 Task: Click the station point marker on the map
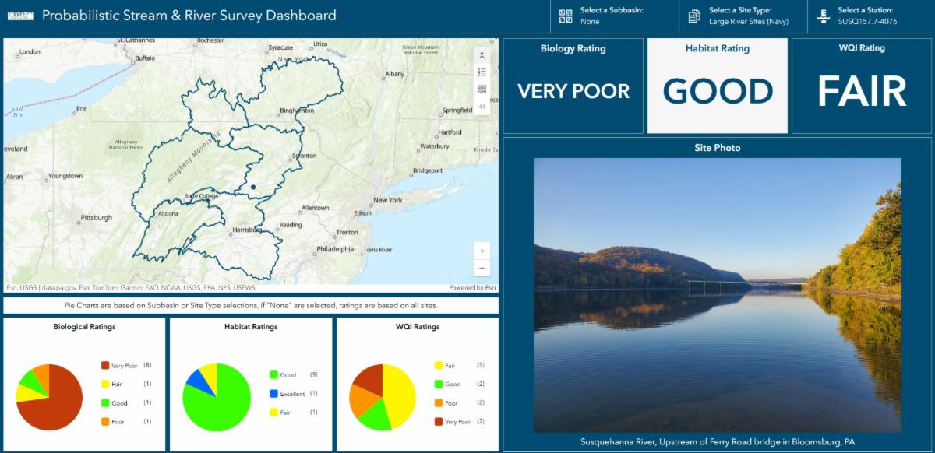253,187
